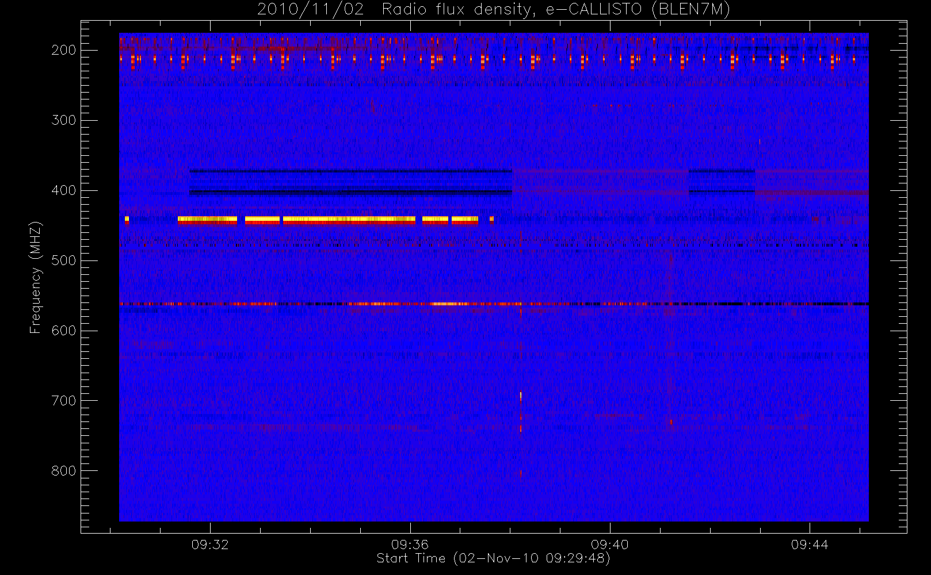Click the red-orange horizontal line near 560 MHz
This screenshot has height=575, width=931.
(494, 304)
